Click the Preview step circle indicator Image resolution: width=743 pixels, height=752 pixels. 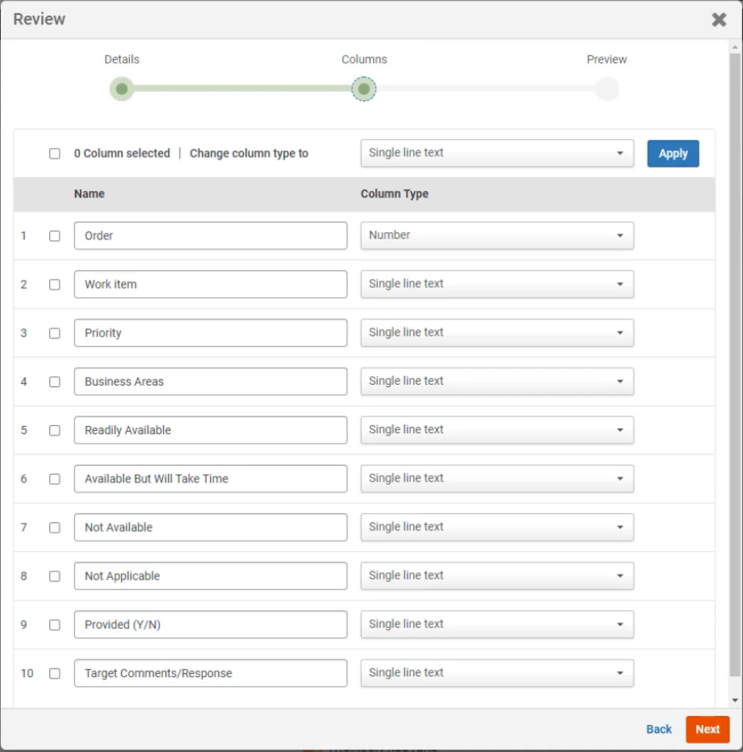coord(606,90)
